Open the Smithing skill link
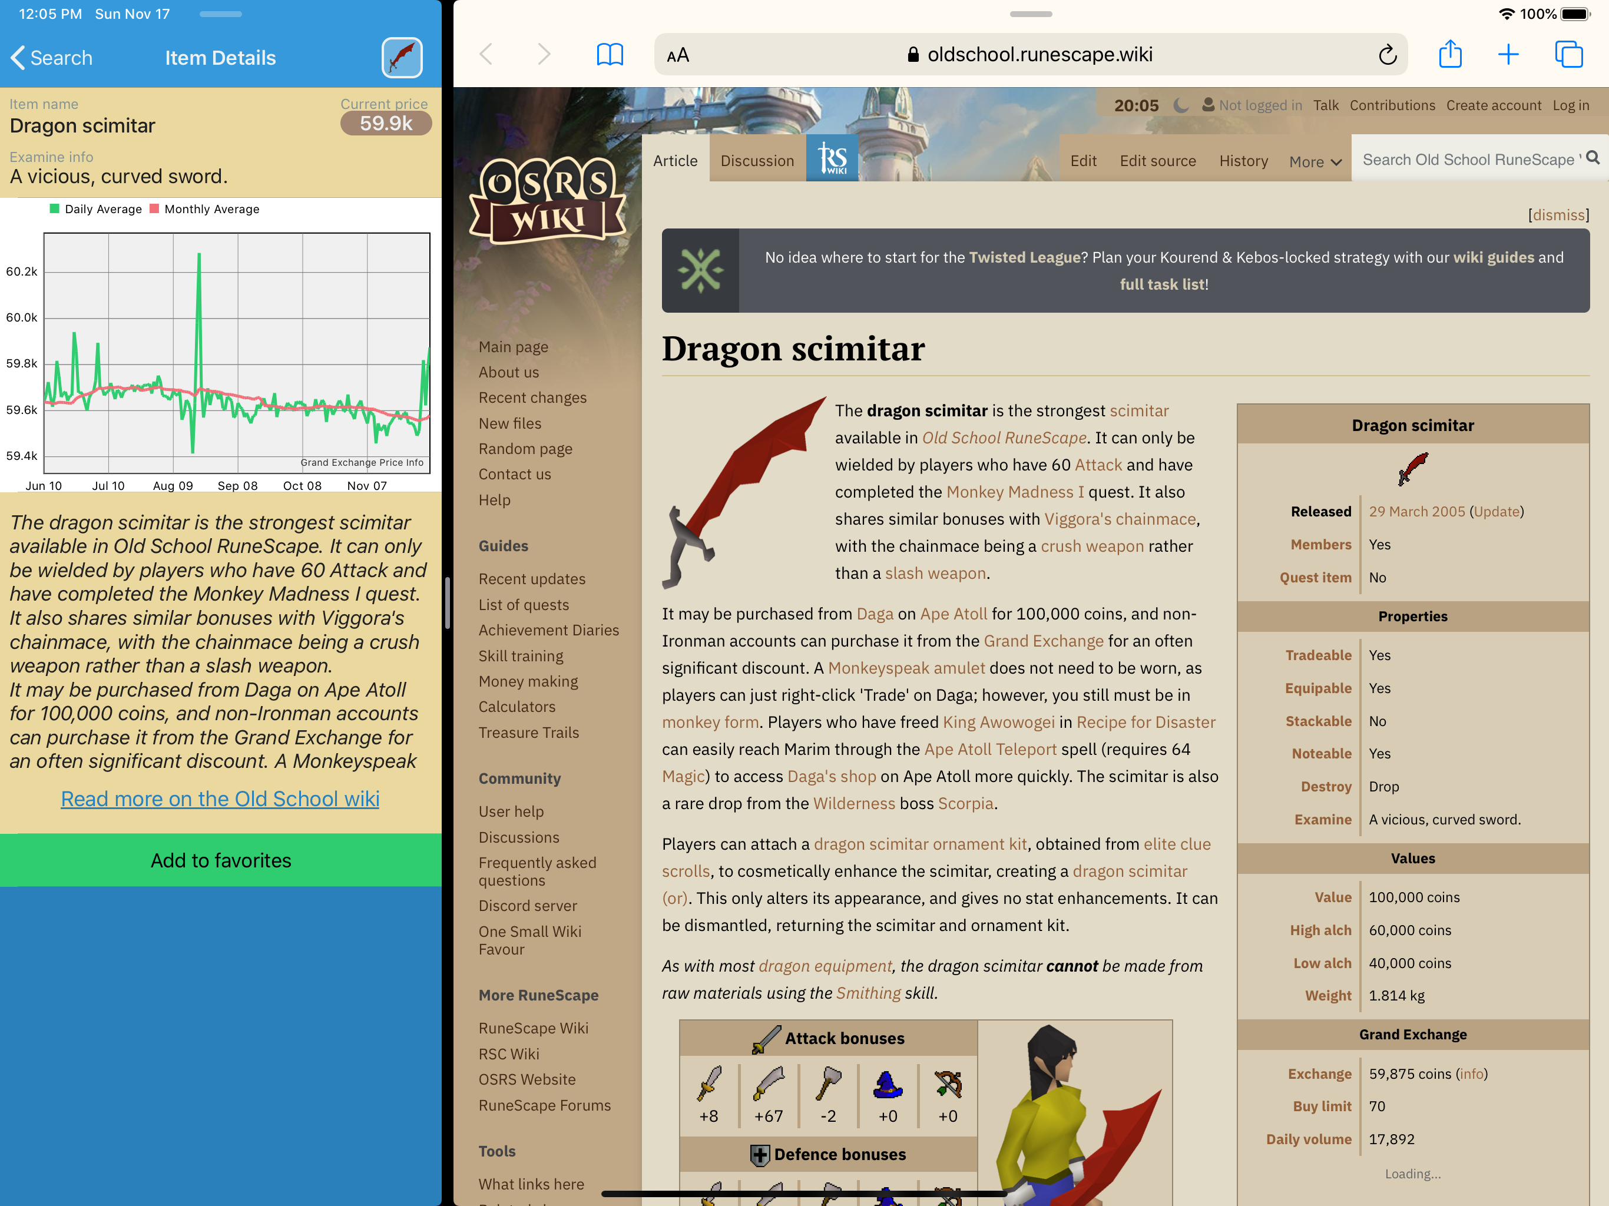Viewport: 1609px width, 1206px height. (869, 993)
